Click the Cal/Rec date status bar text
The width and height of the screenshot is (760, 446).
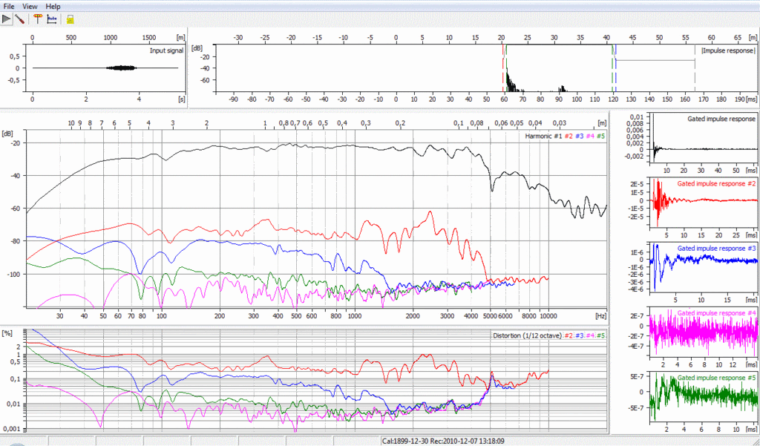[443, 441]
